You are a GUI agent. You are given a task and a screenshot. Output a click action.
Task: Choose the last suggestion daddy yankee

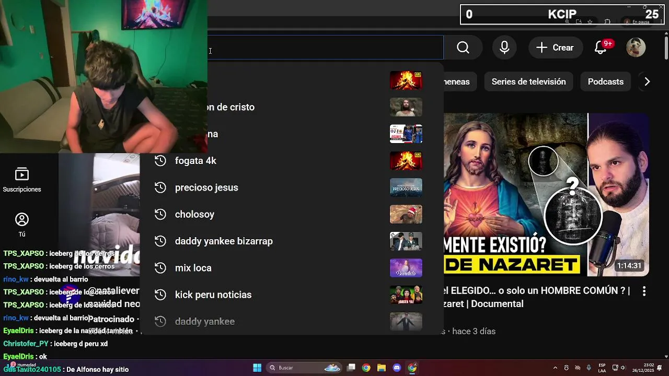tap(292, 322)
